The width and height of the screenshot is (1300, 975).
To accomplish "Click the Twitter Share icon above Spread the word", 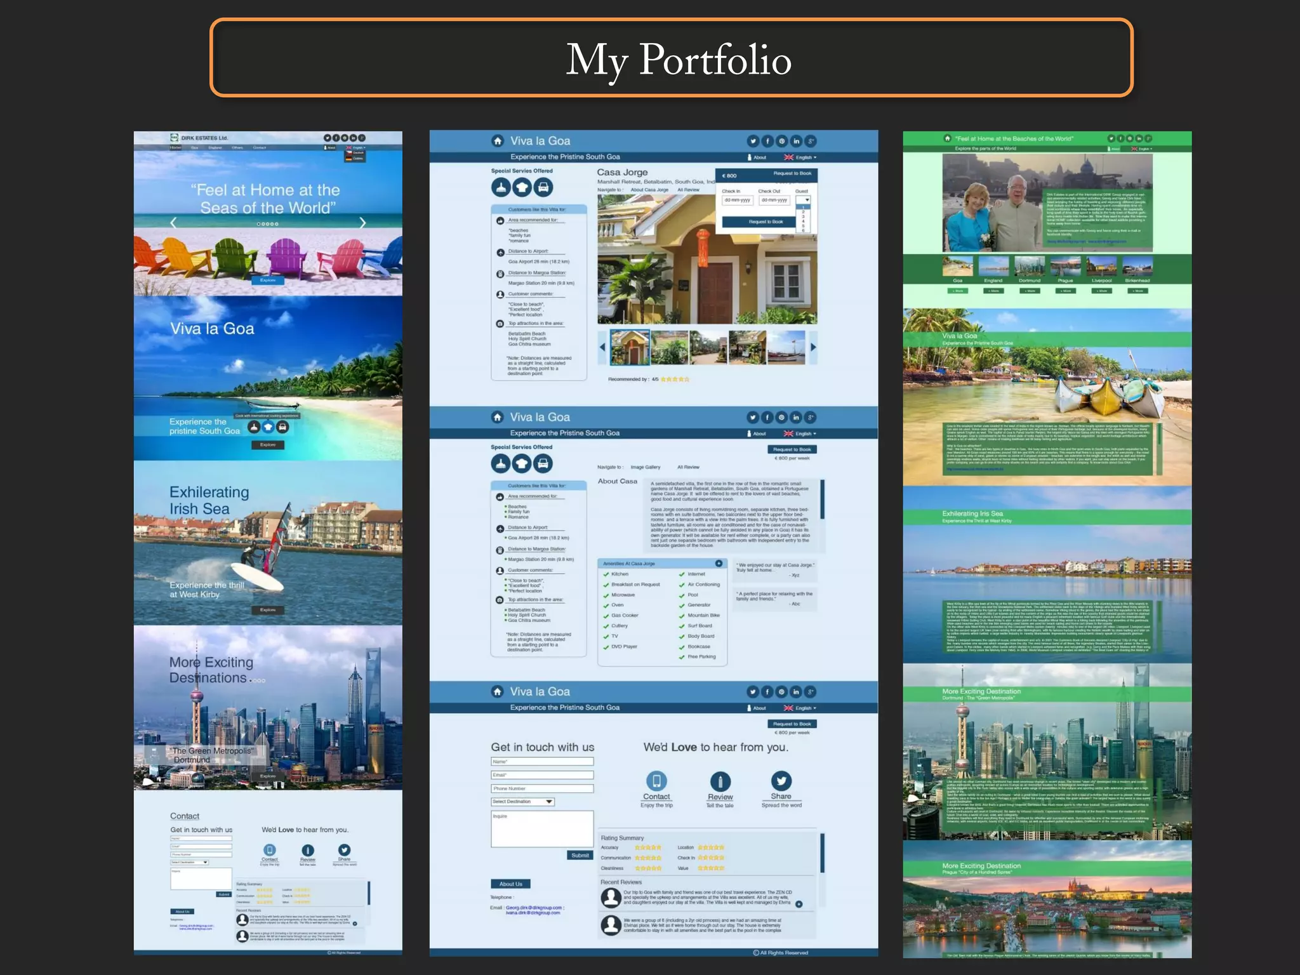I will 781,780.
